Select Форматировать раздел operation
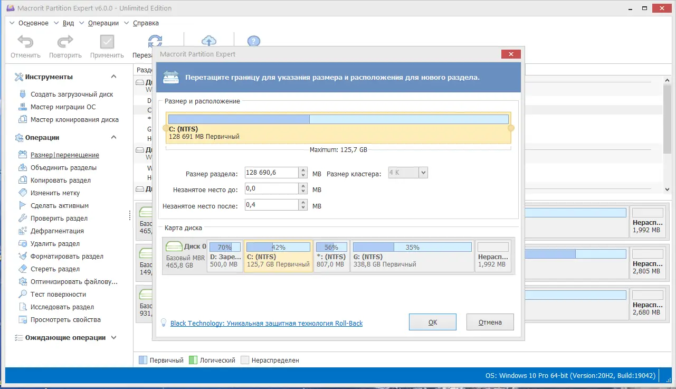Screen dimensions: 676x389 tap(67, 257)
